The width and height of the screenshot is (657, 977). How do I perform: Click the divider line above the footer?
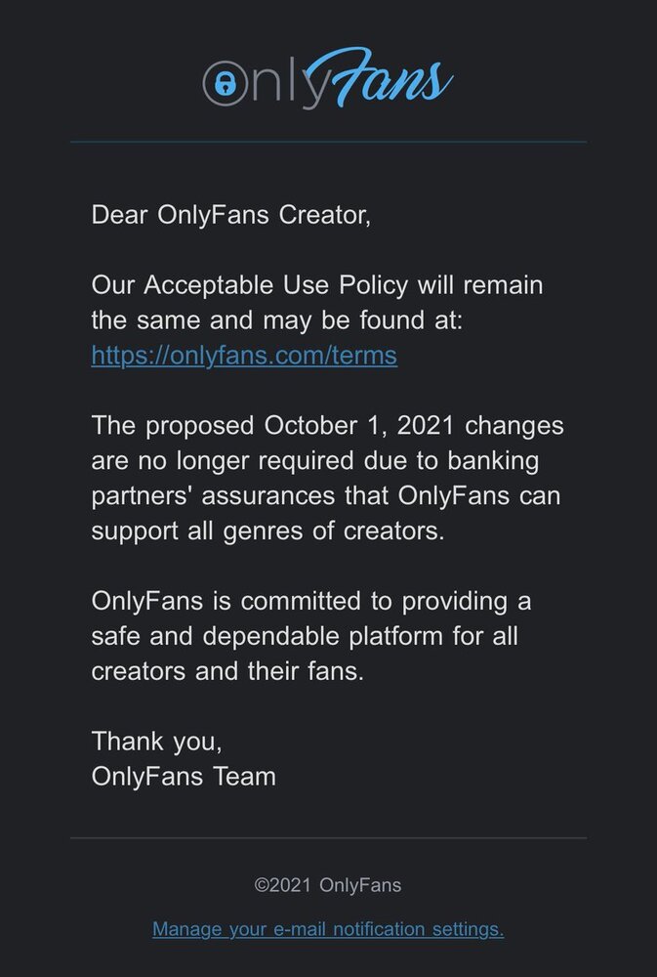tap(328, 838)
